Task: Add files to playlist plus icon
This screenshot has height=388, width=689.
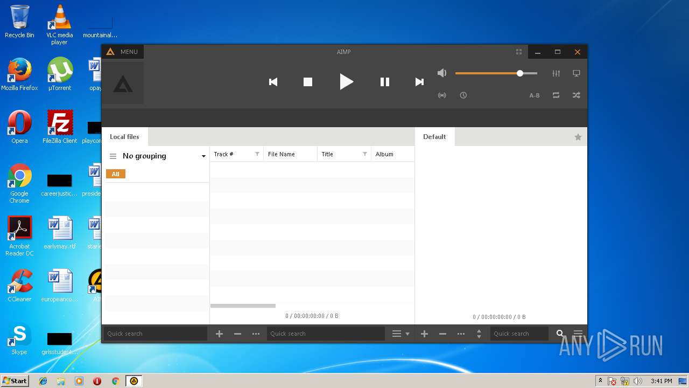Action: coord(424,334)
